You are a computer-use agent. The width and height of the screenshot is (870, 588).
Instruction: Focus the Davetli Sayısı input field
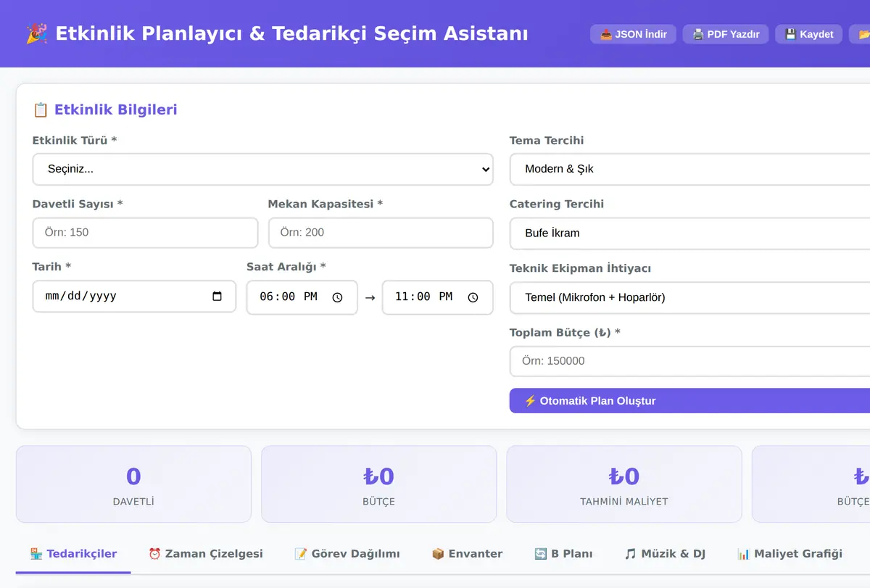click(145, 233)
